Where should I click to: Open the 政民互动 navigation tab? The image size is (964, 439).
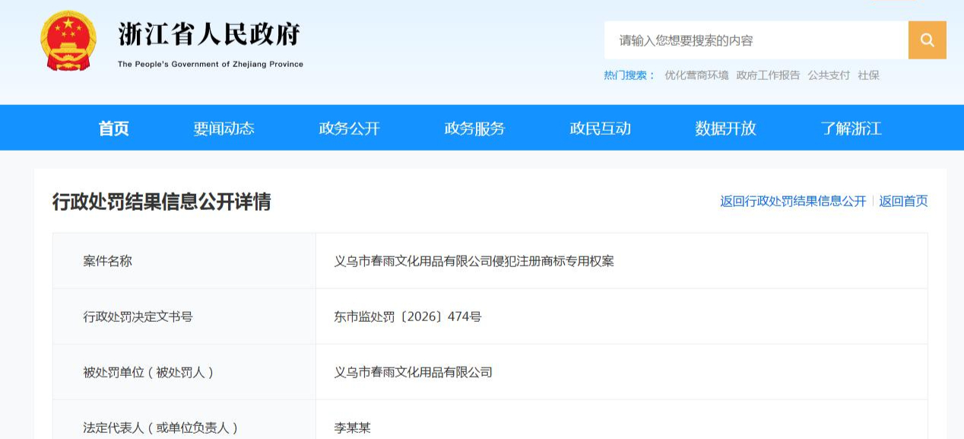[x=600, y=129]
